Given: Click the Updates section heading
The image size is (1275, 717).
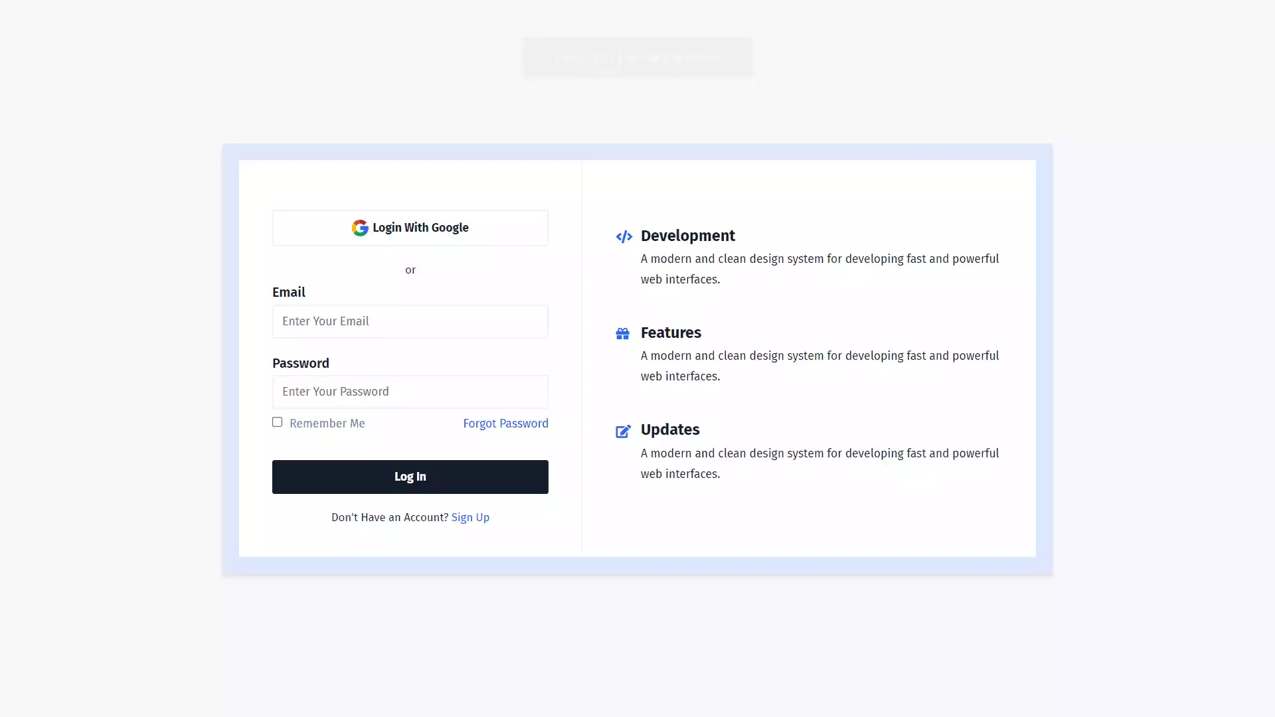Looking at the screenshot, I should [669, 430].
